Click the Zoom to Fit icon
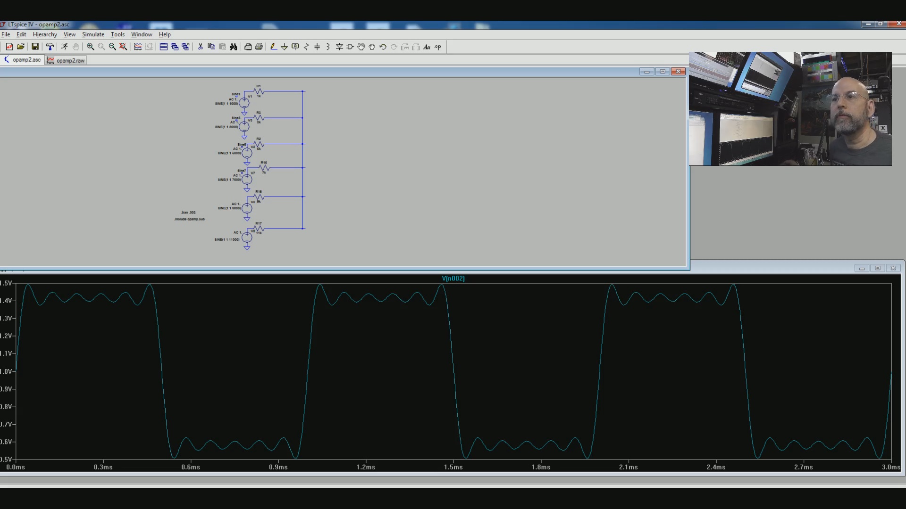906x509 pixels. pos(123,47)
